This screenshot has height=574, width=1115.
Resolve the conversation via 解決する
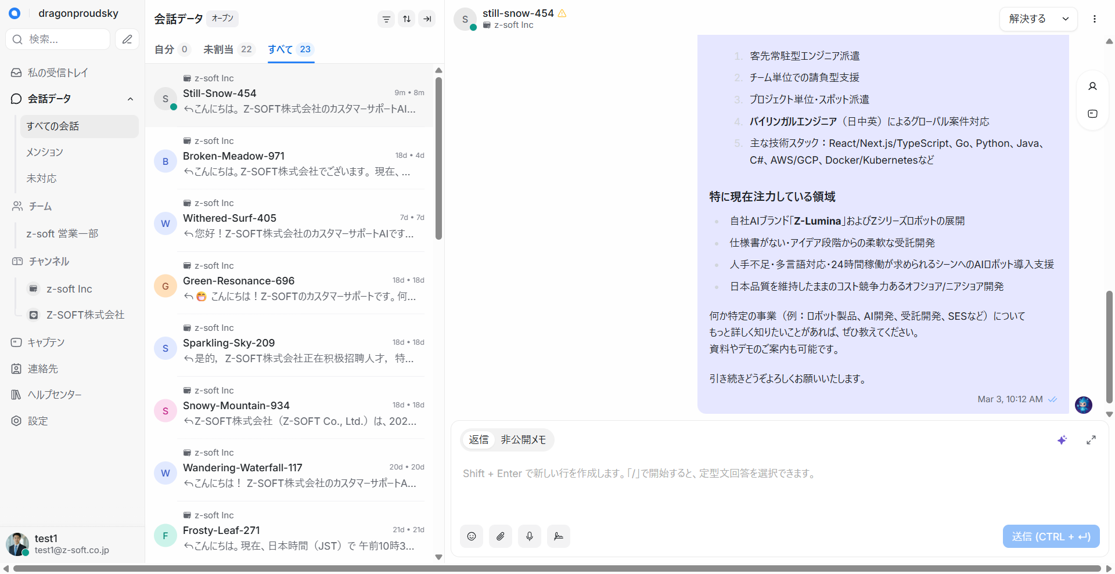coord(1028,19)
